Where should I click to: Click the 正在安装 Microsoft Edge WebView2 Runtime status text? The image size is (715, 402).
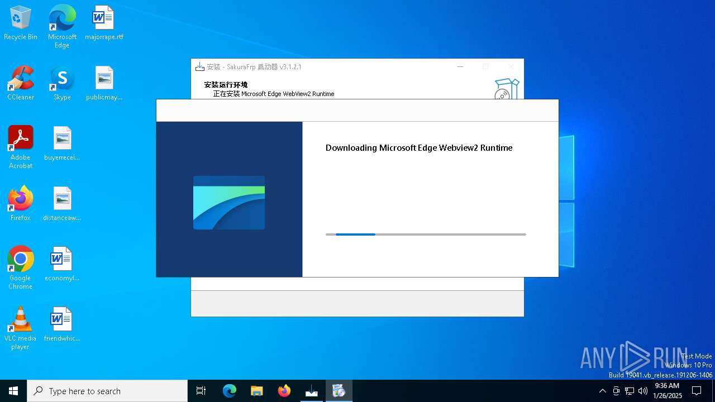[x=274, y=94]
